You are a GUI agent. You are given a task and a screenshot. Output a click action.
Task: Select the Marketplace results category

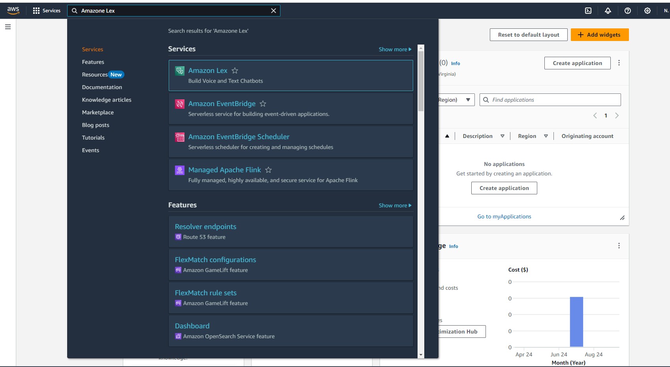pos(98,112)
